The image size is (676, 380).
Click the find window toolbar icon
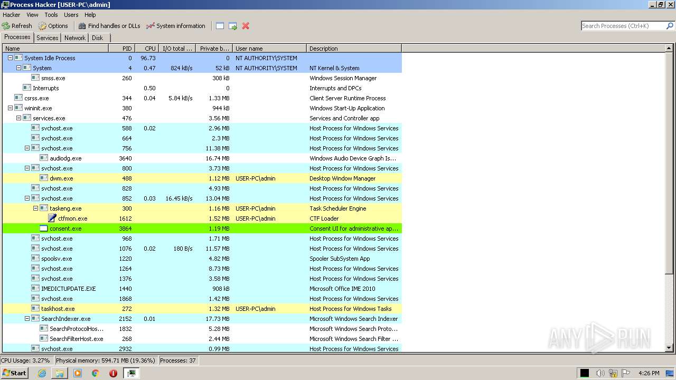[x=220, y=26]
